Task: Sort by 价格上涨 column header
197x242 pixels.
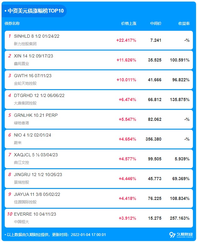Action: point(129,24)
